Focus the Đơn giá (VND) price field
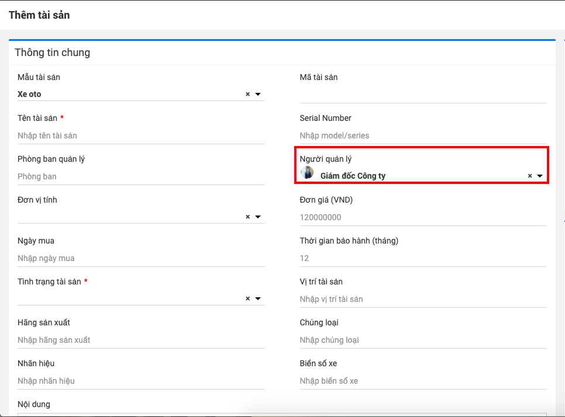Viewport: 565px width, 417px height. (422, 217)
